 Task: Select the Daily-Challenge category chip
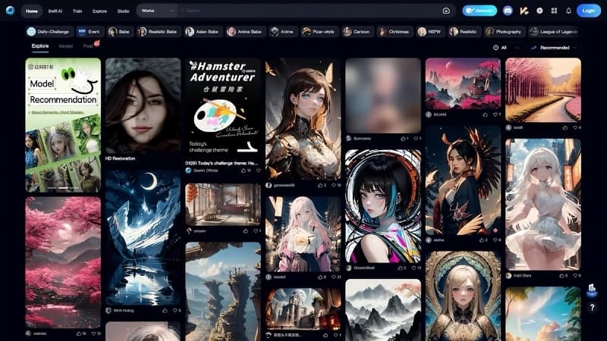[49, 32]
